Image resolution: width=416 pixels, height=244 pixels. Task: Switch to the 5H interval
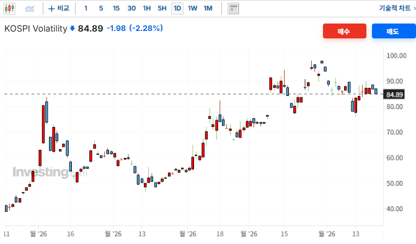coord(162,9)
